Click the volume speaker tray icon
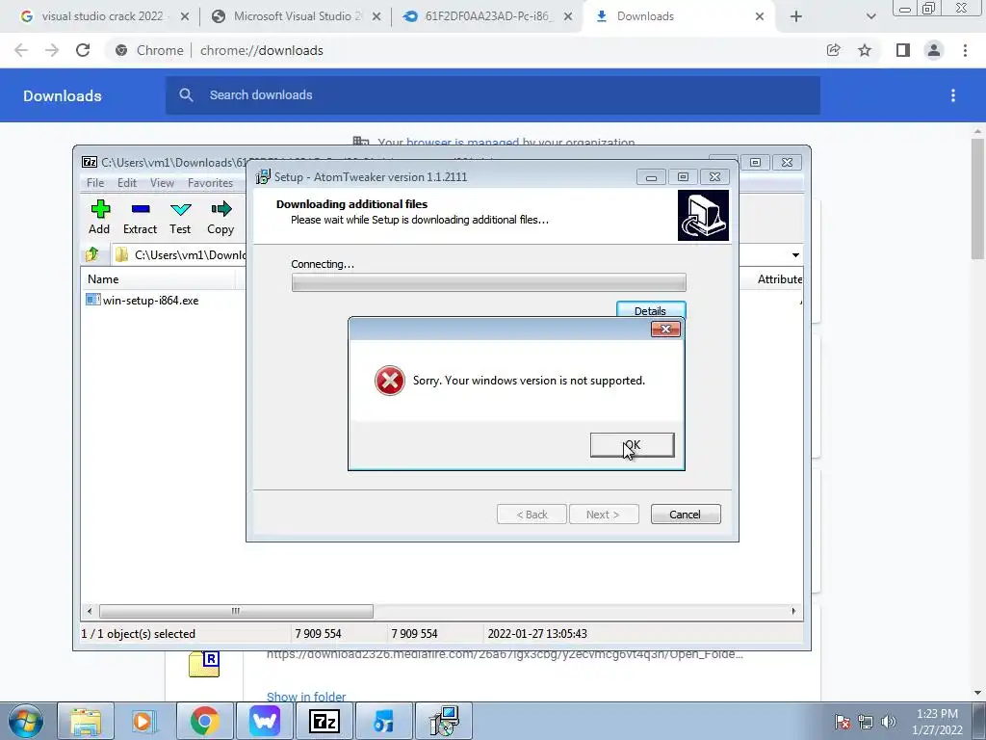 pos(889,722)
